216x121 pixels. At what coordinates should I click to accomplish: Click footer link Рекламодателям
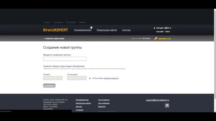coord(82,100)
